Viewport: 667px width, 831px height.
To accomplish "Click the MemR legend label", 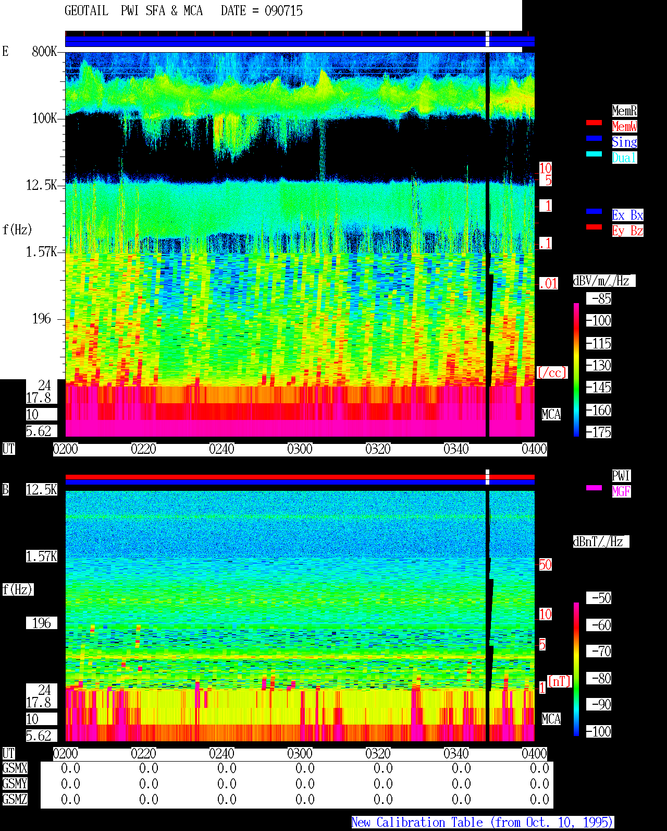I will click(x=624, y=111).
